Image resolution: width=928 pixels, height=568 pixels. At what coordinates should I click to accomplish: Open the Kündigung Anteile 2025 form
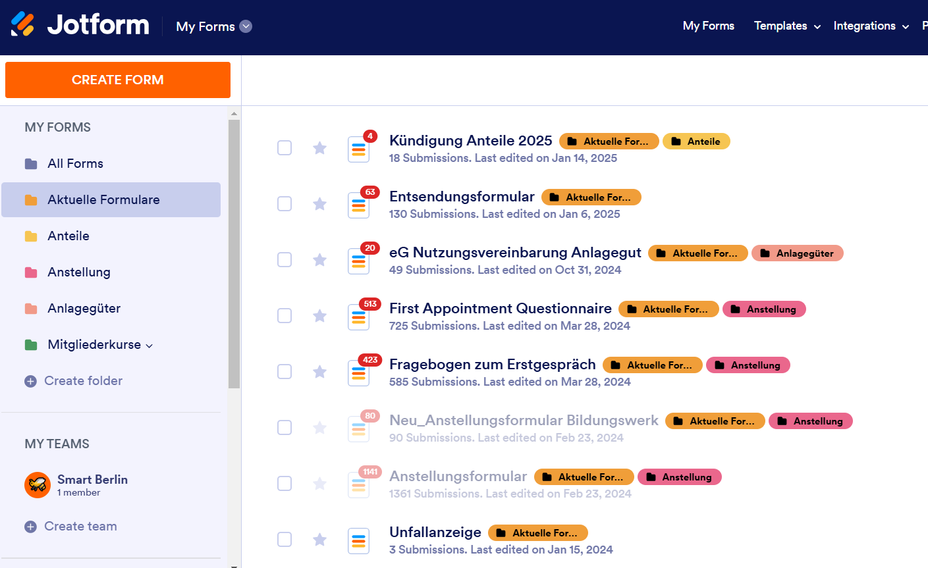pos(470,140)
